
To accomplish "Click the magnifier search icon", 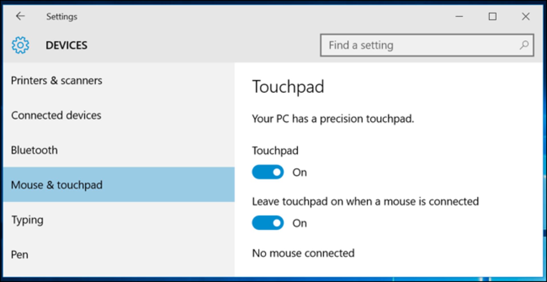I will pyautogui.click(x=524, y=45).
